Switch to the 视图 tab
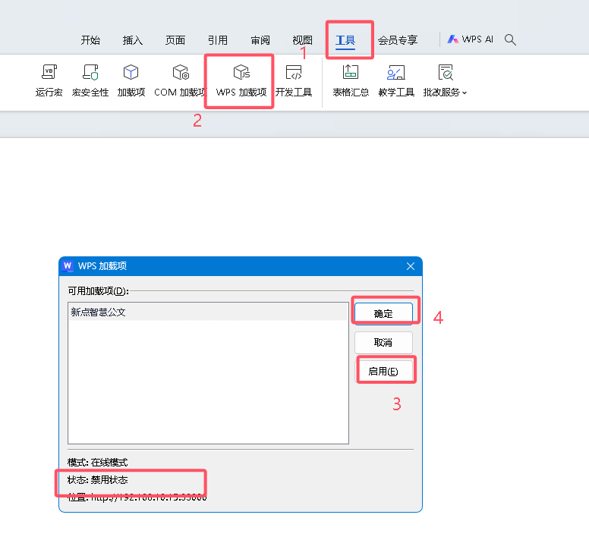The width and height of the screenshot is (589, 543). point(302,40)
